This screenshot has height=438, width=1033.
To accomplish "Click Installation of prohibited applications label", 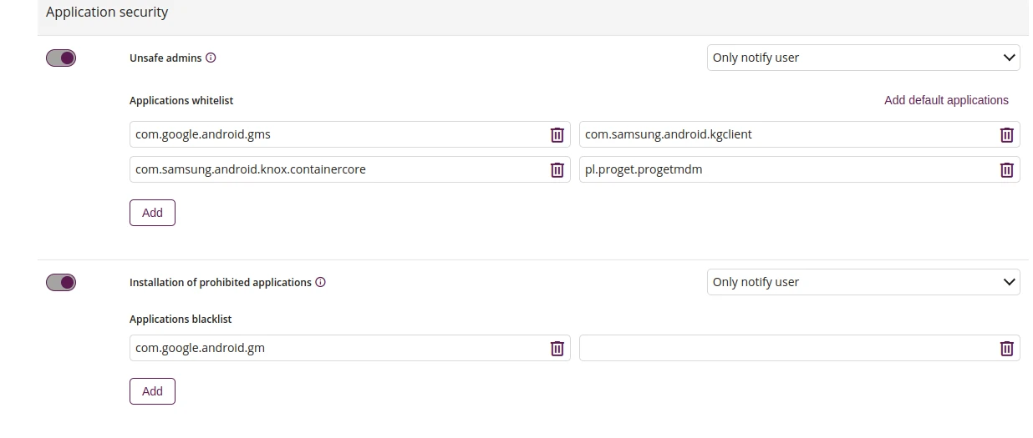I will pos(221,282).
